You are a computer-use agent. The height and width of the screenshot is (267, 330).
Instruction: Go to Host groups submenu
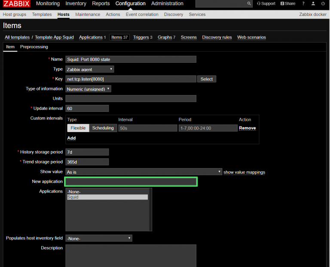15,14
